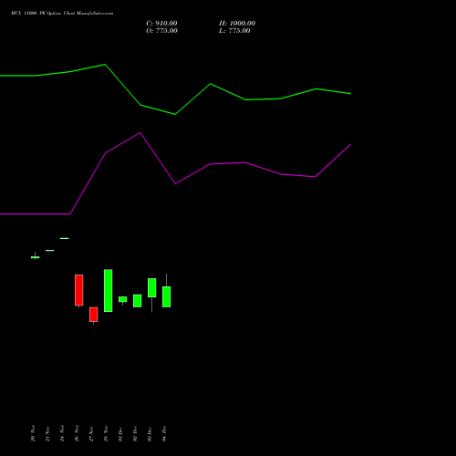Select the close value C: 910.00
The width and height of the screenshot is (456, 456).
coord(161,24)
